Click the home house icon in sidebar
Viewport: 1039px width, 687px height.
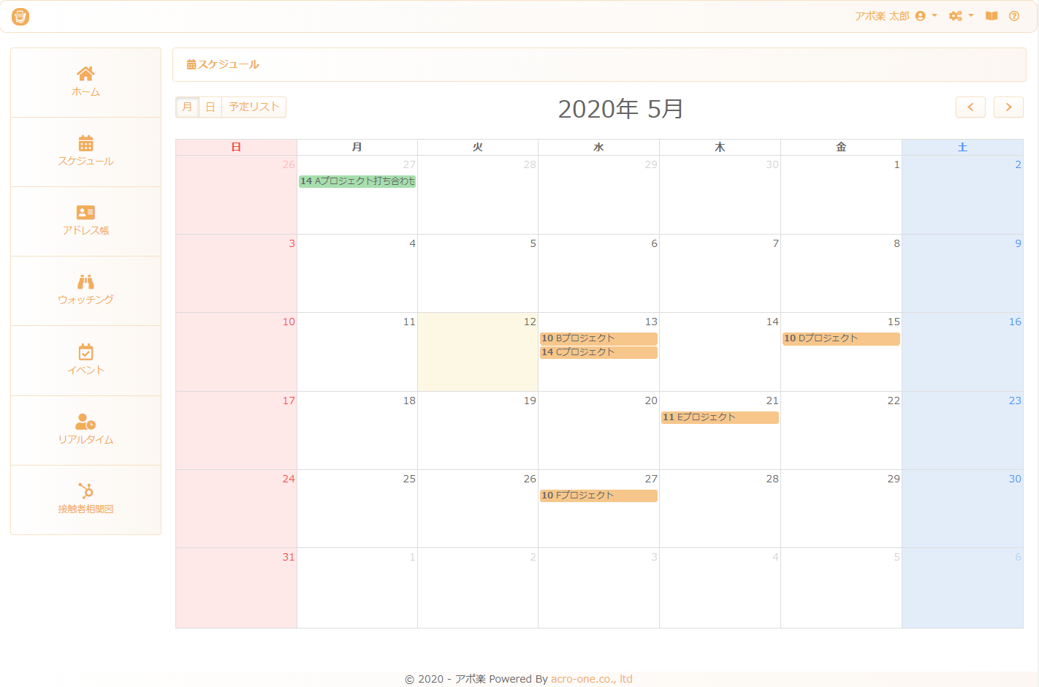pos(85,73)
